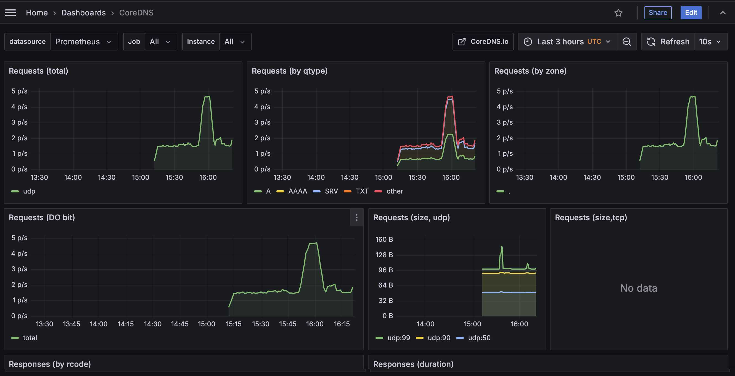
Task: Click the Requests (by qtype) panel title
Action: [x=290, y=71]
